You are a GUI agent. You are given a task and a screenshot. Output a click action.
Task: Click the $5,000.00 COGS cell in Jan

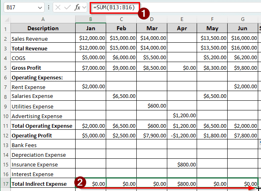tap(91, 57)
